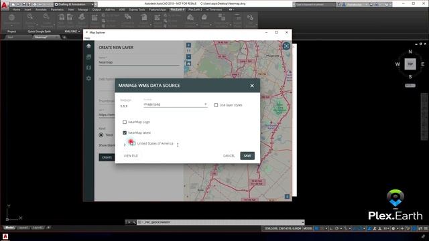Click the stacked pages icon in Map Explorer sidebar
Image resolution: width=429 pixels, height=241 pixels.
point(88,57)
